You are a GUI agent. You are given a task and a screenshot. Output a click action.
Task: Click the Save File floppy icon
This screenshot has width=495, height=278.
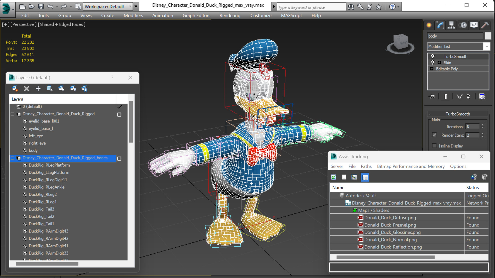(41, 6)
